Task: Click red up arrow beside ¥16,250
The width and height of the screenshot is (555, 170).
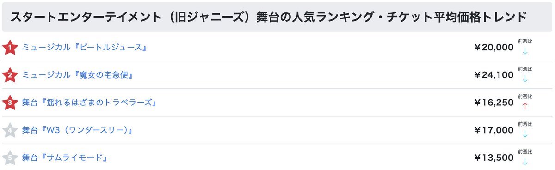Action: tap(525, 106)
